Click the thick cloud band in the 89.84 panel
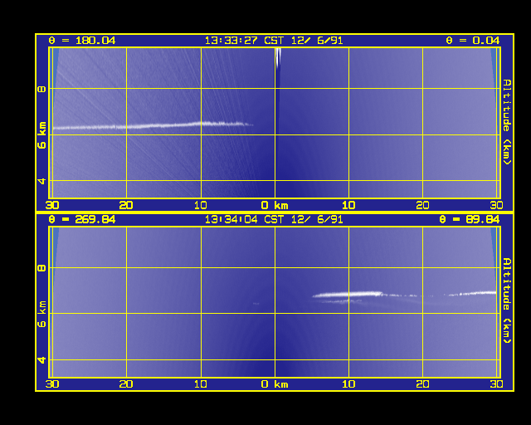The height and width of the screenshot is (425, 531). [348, 295]
